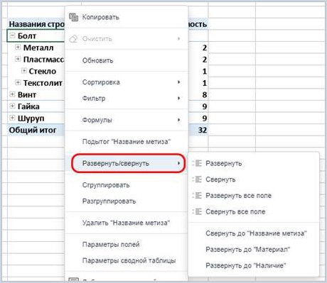The image size is (327, 283).
Task: Click the Copy icon next to Копировать
Action: click(73, 17)
